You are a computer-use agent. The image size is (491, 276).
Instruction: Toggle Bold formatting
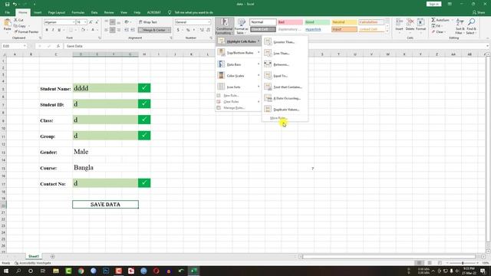47,30
